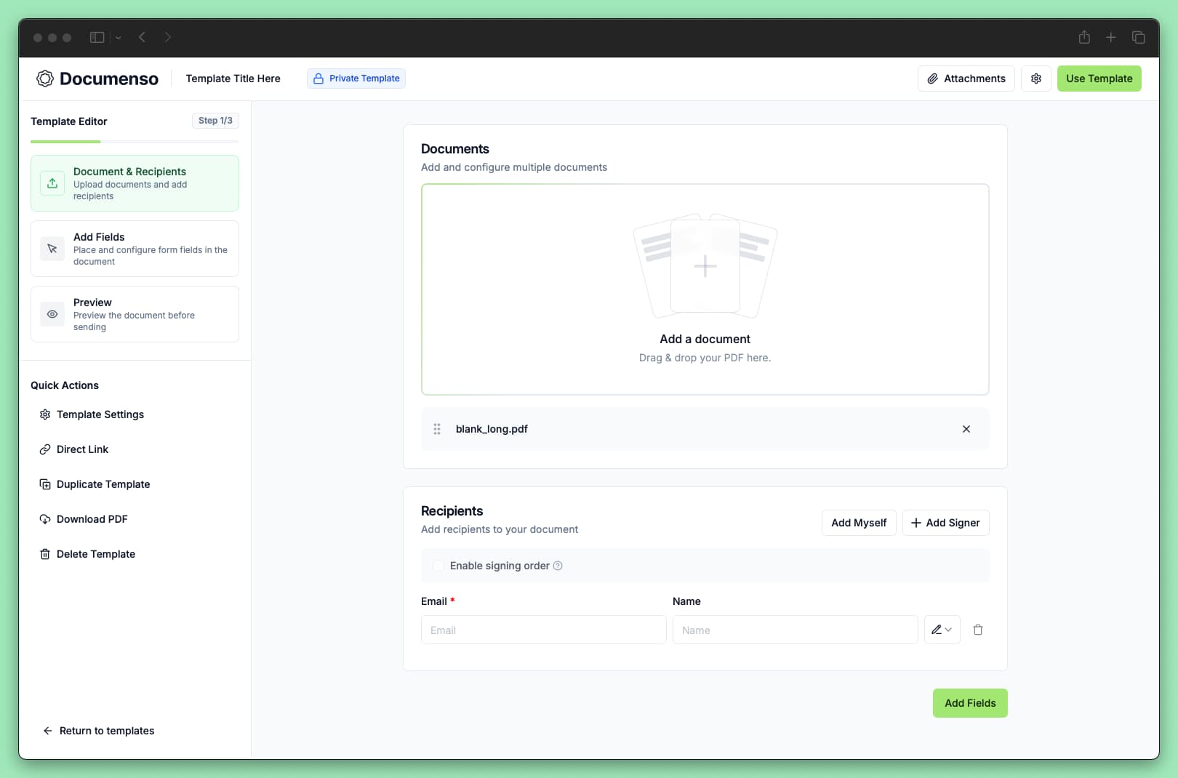This screenshot has width=1178, height=778.
Task: Click the Email input field
Action: point(543,630)
